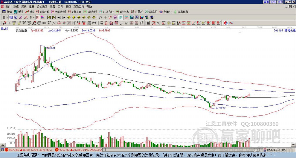Viewport: 296px width, 158px height.
Task: Open the 行情 quotes view
Action: click(7, 12)
